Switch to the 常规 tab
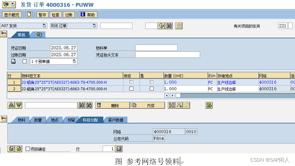Viewport: 295px width, 166px height. 21,35
